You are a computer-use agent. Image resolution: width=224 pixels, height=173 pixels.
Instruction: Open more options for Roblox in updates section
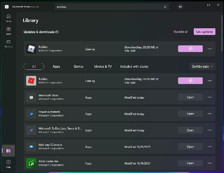pos(209,49)
